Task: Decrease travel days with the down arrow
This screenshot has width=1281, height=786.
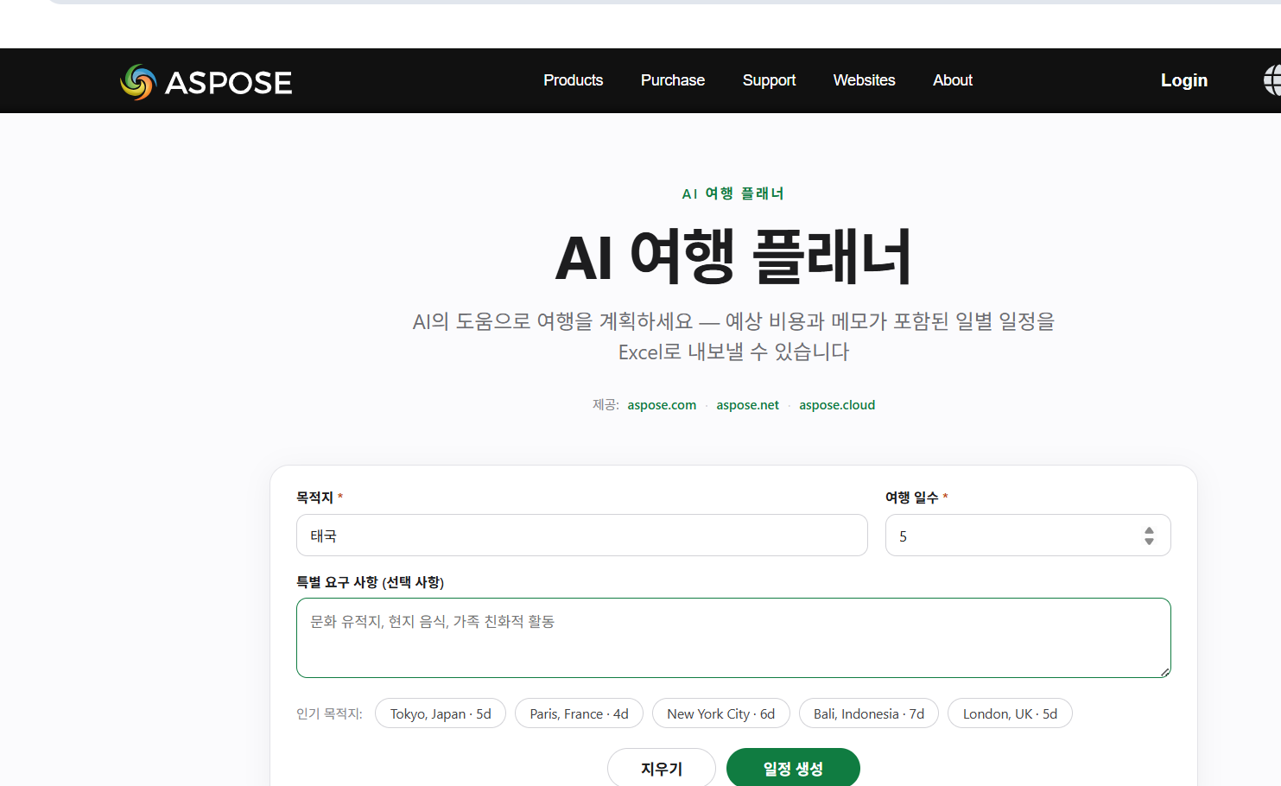Action: [x=1149, y=542]
